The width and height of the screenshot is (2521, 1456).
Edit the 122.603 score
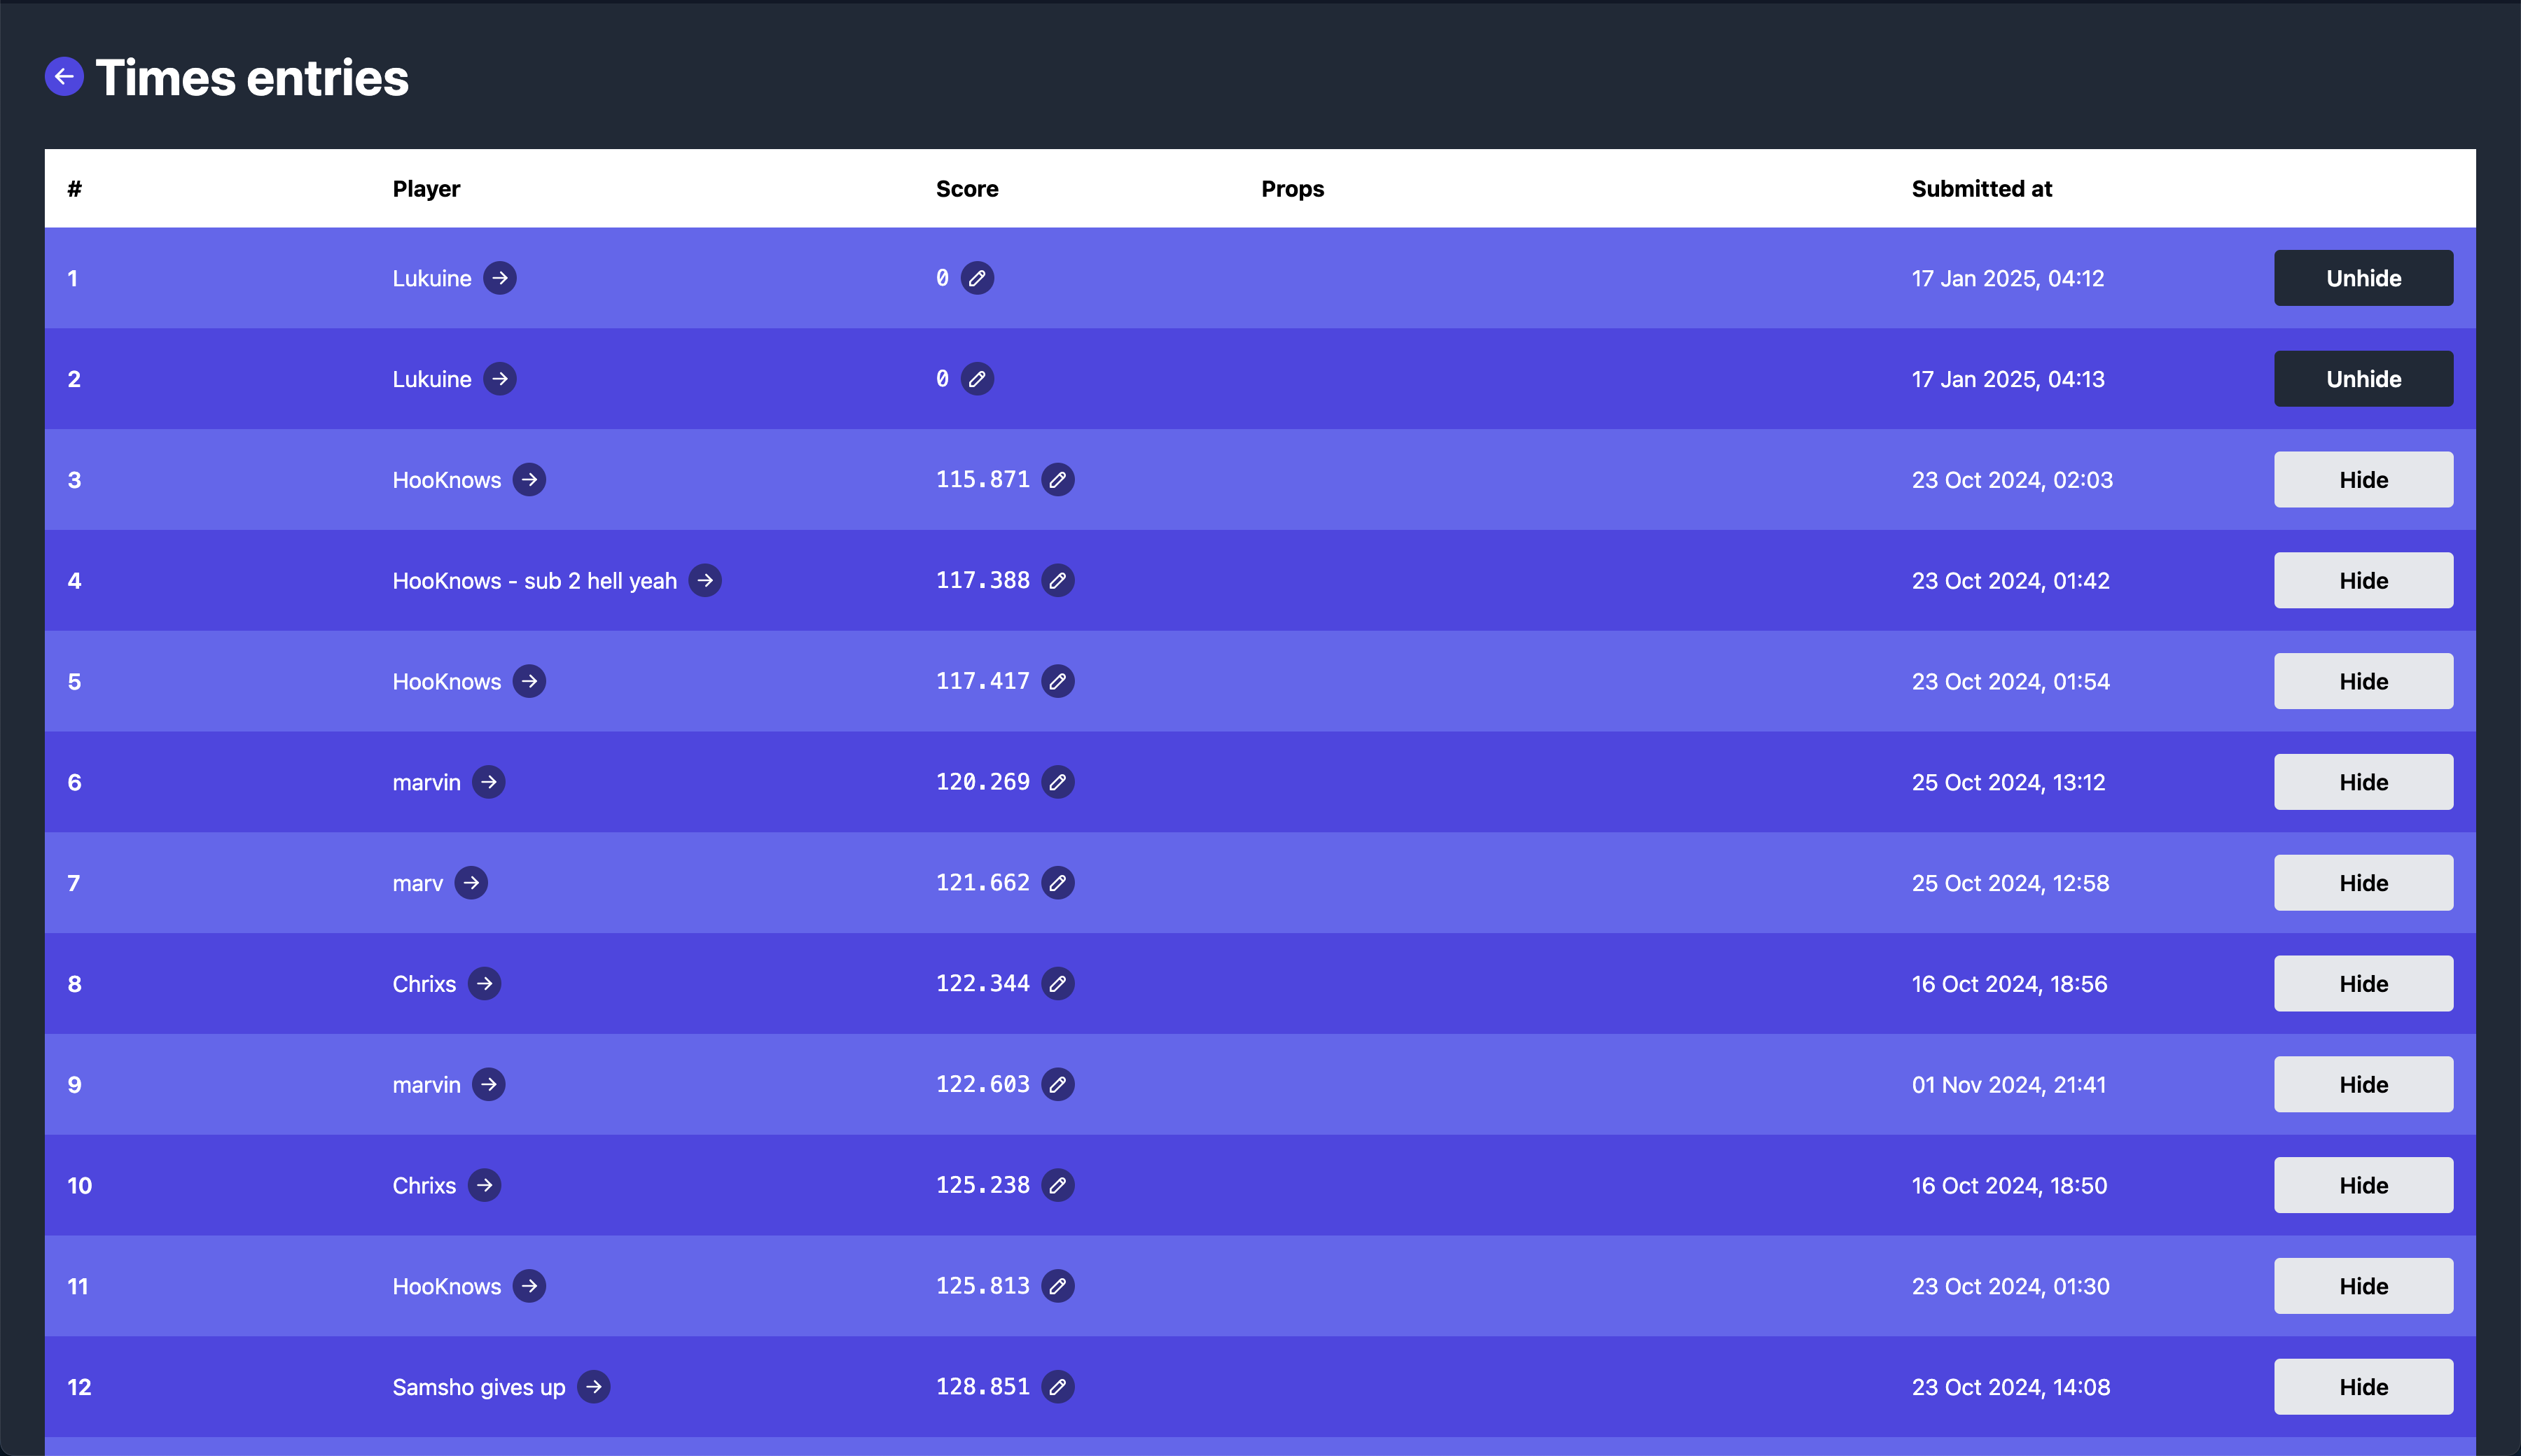1057,1084
